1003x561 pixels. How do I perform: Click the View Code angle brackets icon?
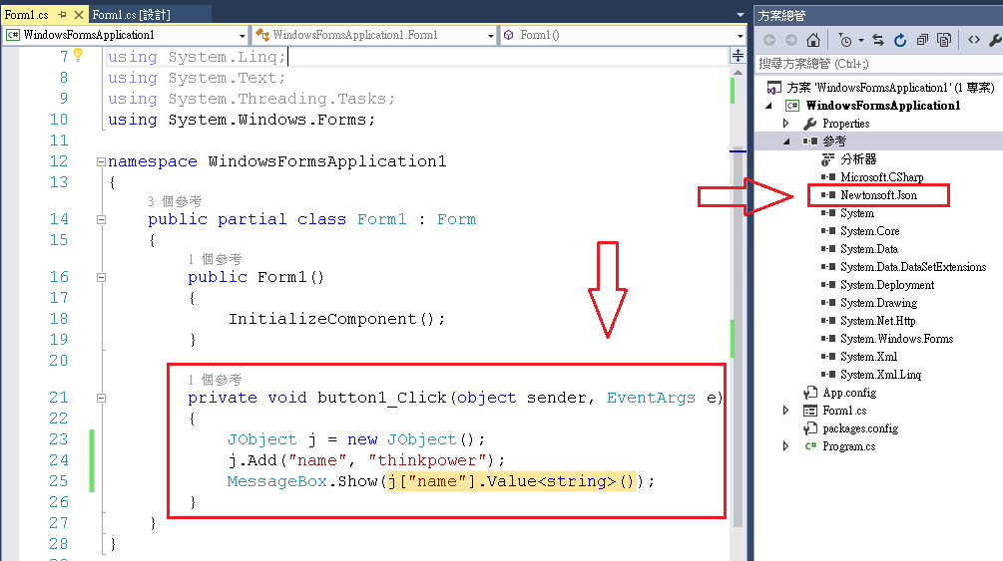[x=974, y=40]
